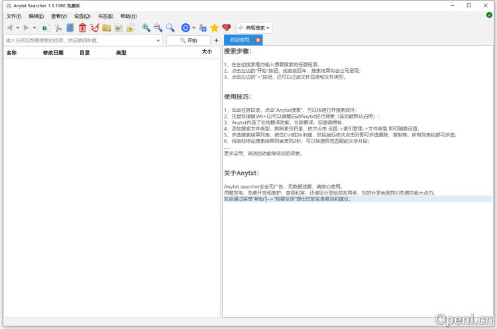Image resolution: width=497 pixels, height=329 pixels.
Task: Click the line starting 'Anytxt searcher安全无广告'
Action: [283, 187]
